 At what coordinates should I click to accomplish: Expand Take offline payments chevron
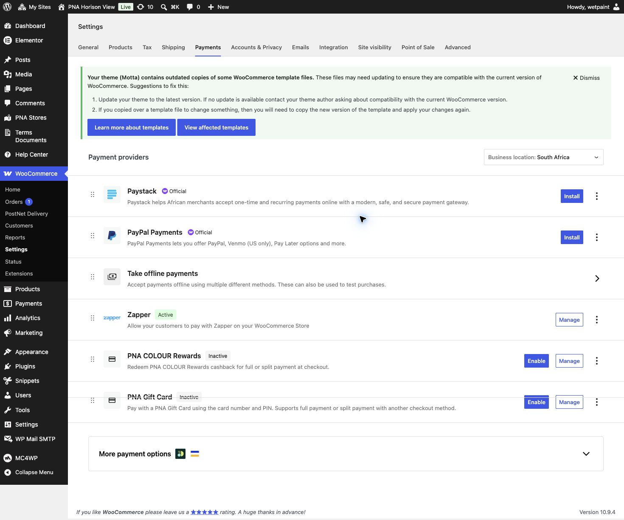[x=597, y=278]
